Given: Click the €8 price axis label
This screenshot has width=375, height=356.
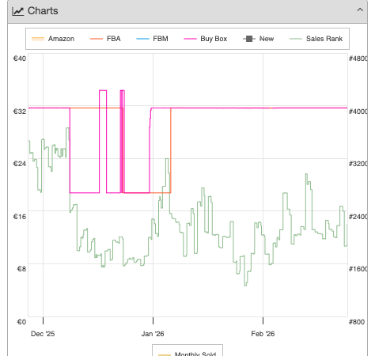Looking at the screenshot, I should point(21,269).
